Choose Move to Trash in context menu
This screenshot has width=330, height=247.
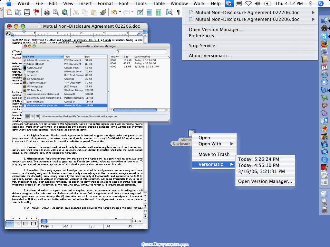click(214, 154)
